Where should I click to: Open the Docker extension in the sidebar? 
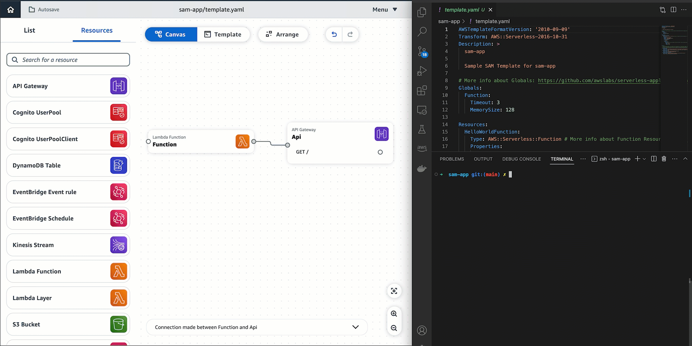(422, 168)
